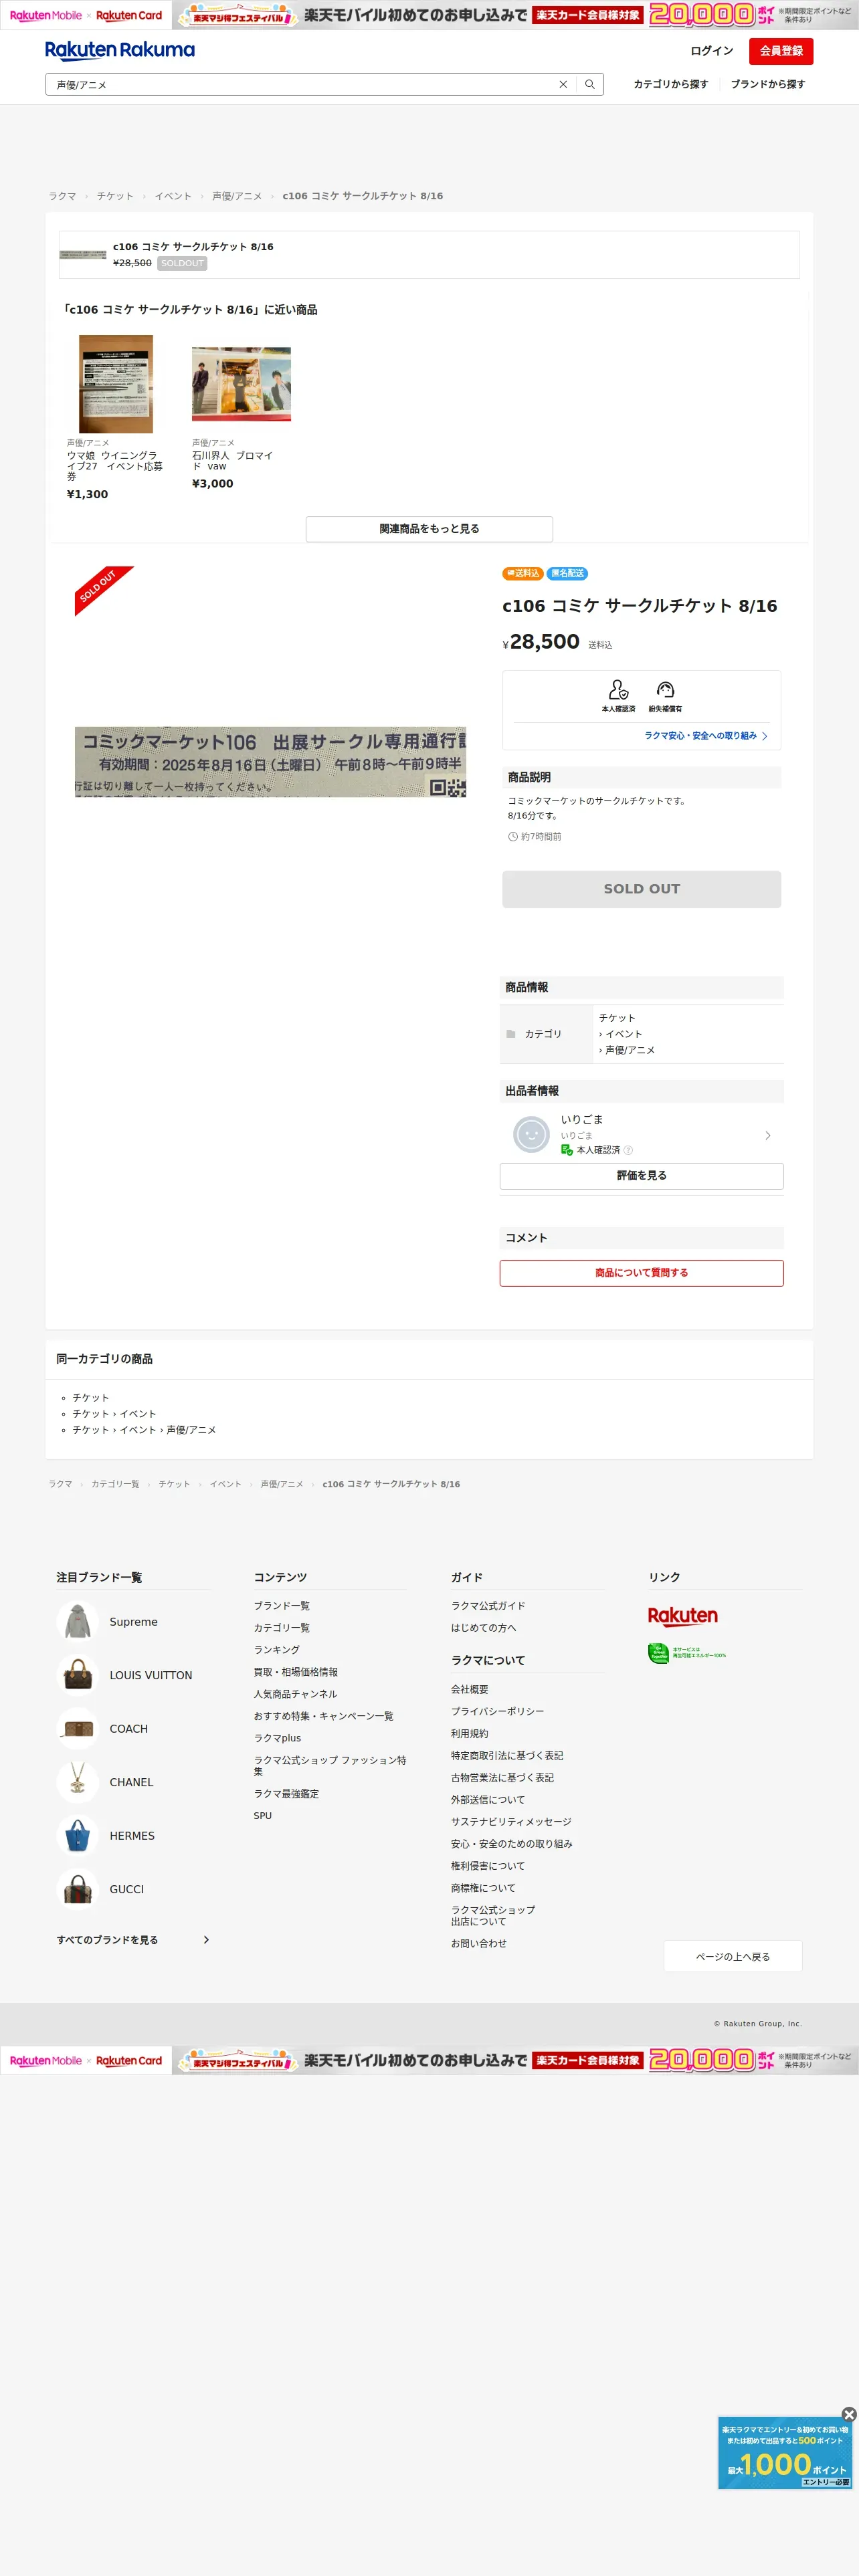The image size is (859, 2576).
Task: Click the grey SOLD OUT purchase button
Action: (641, 889)
